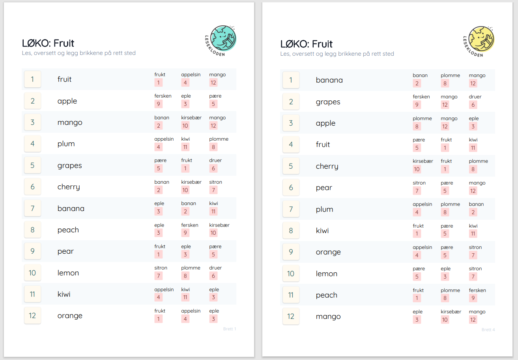Viewport: 518px width, 360px height.
Task: Click the 'Brett 4' page label
Action: click(x=488, y=330)
